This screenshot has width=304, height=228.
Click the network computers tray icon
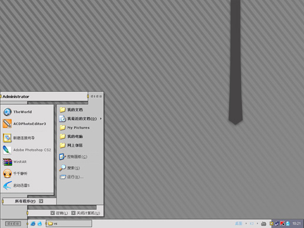point(277,223)
